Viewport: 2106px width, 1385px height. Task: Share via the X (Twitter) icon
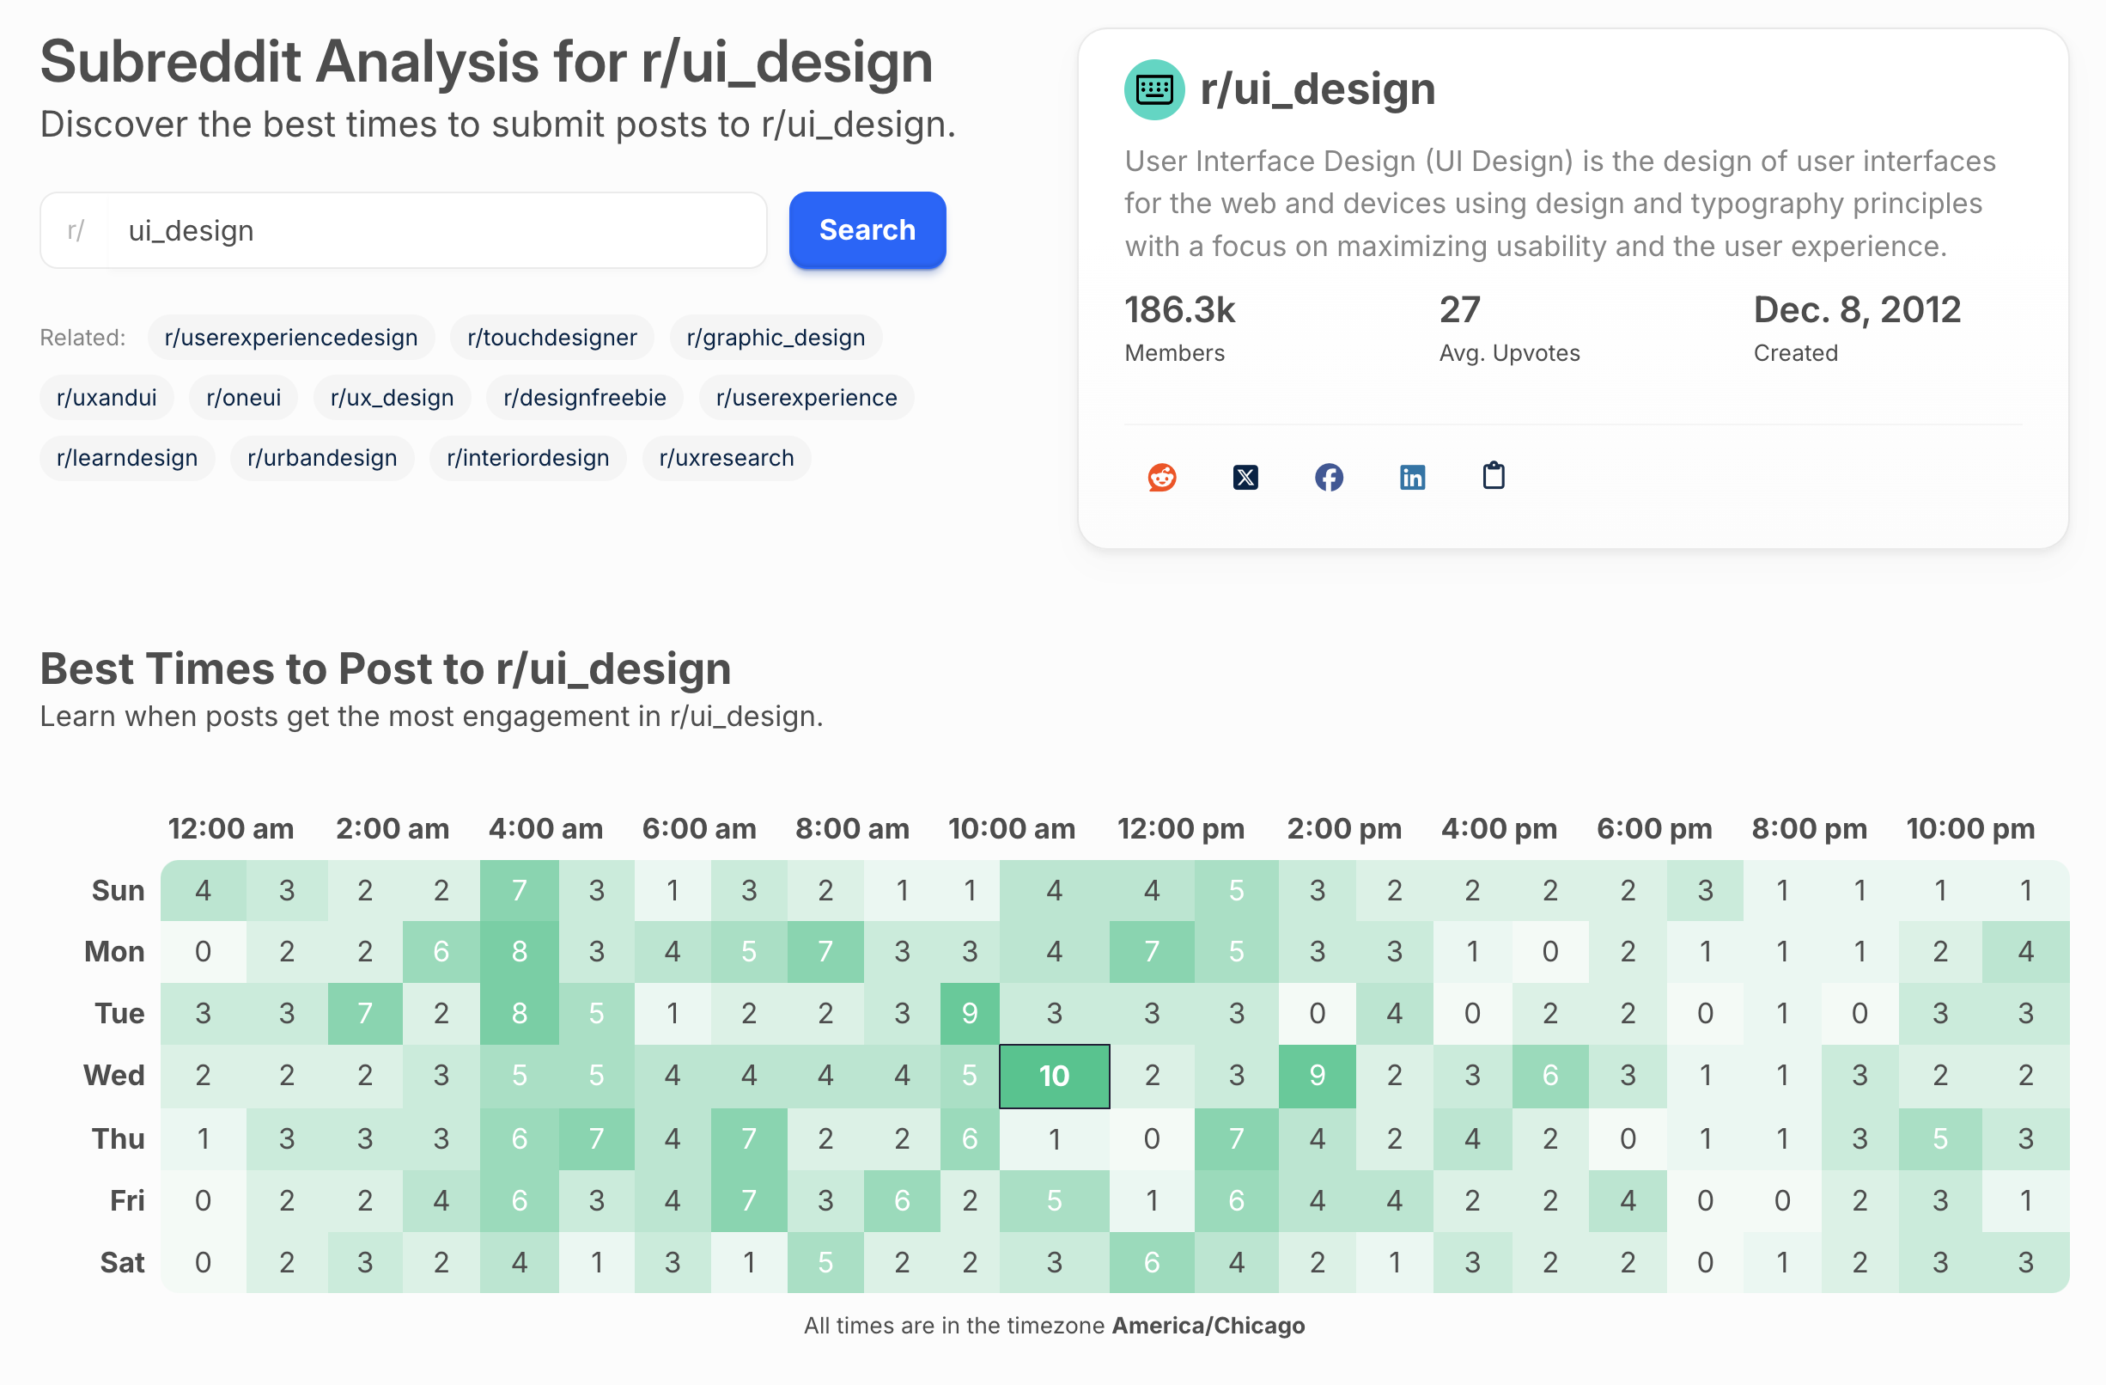[x=1245, y=477]
